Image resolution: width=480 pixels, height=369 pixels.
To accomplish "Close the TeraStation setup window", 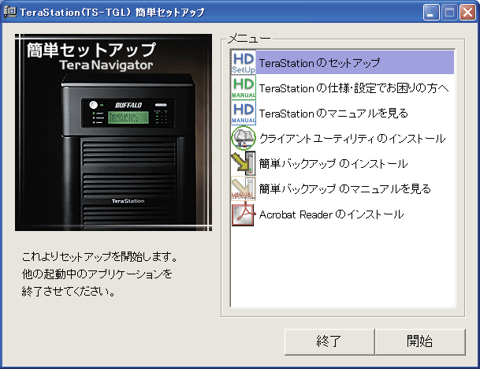I will point(467,13).
